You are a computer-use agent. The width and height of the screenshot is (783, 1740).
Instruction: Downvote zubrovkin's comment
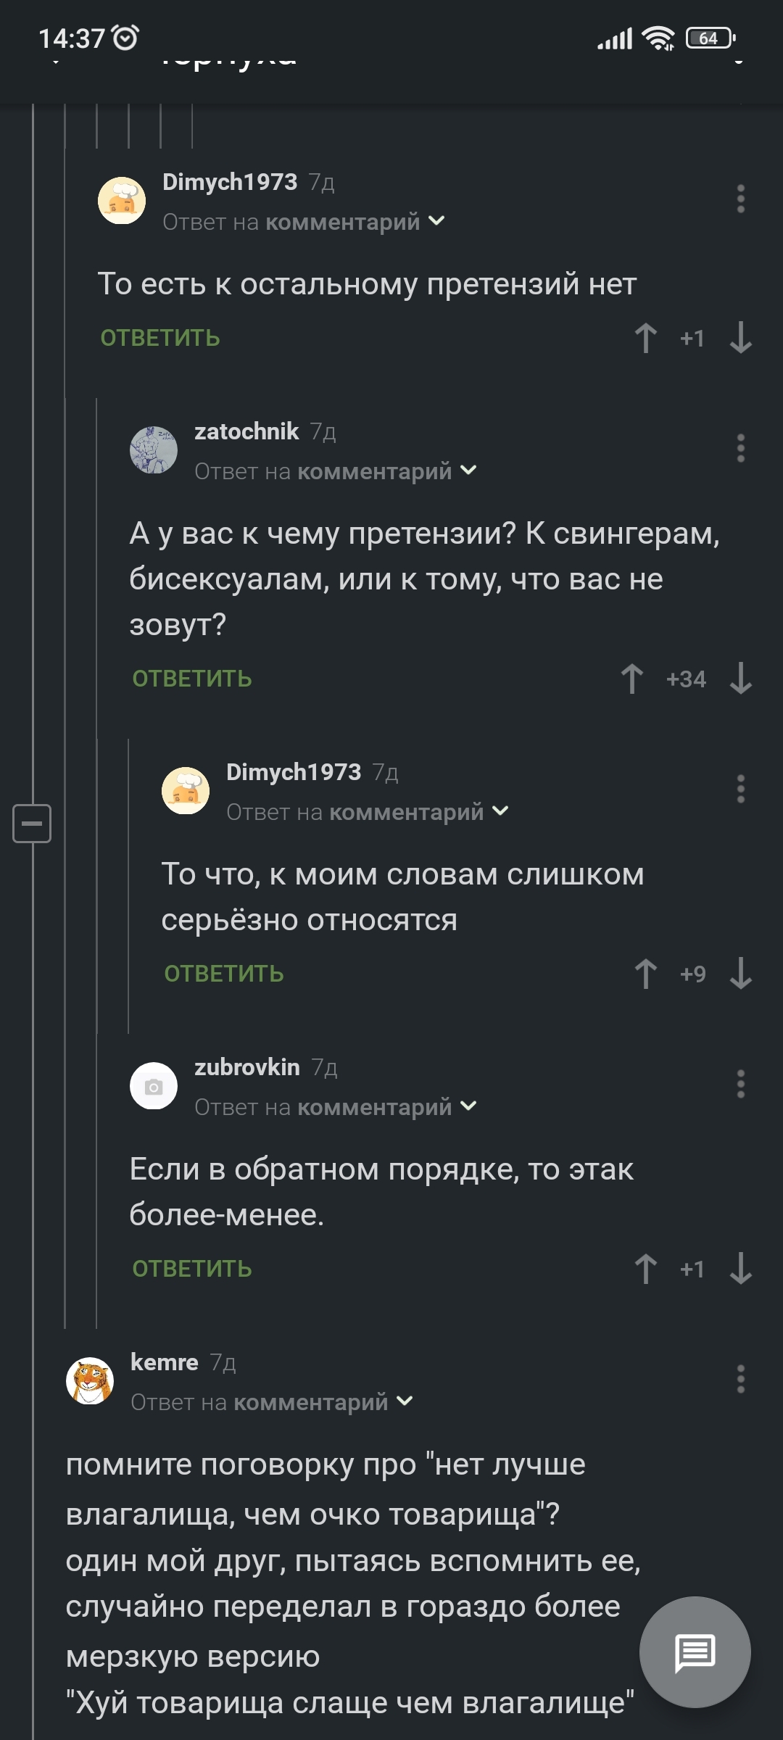pos(740,1269)
